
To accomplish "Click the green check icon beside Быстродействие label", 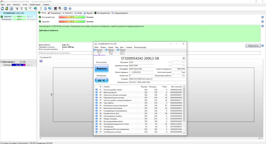I will click(x=40, y=17).
